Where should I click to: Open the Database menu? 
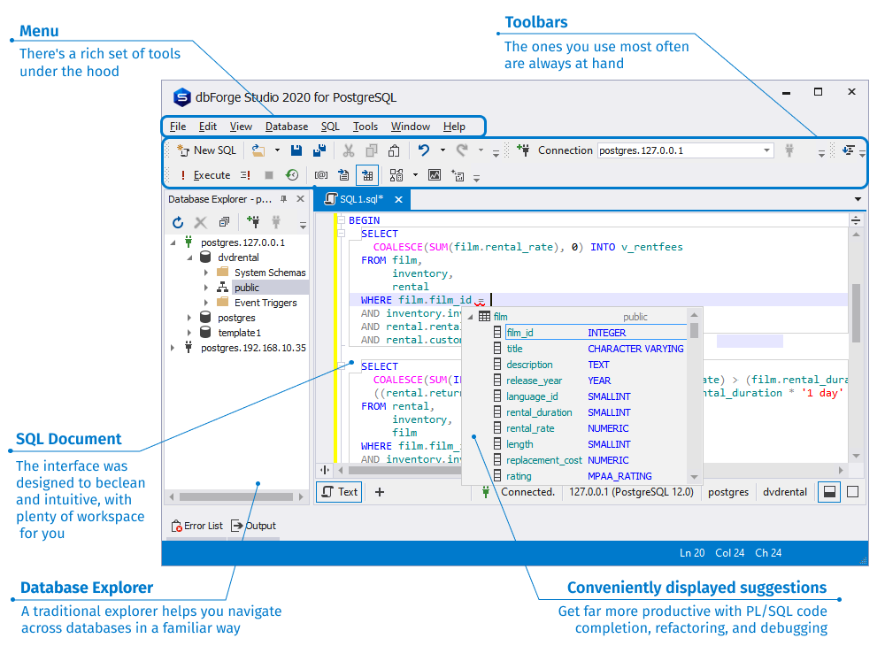click(287, 127)
